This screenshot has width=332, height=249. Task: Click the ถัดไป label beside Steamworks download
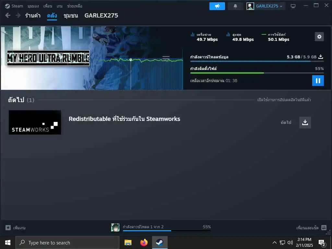point(286,122)
